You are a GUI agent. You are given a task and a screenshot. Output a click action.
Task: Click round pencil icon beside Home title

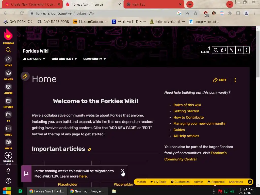(25, 76)
